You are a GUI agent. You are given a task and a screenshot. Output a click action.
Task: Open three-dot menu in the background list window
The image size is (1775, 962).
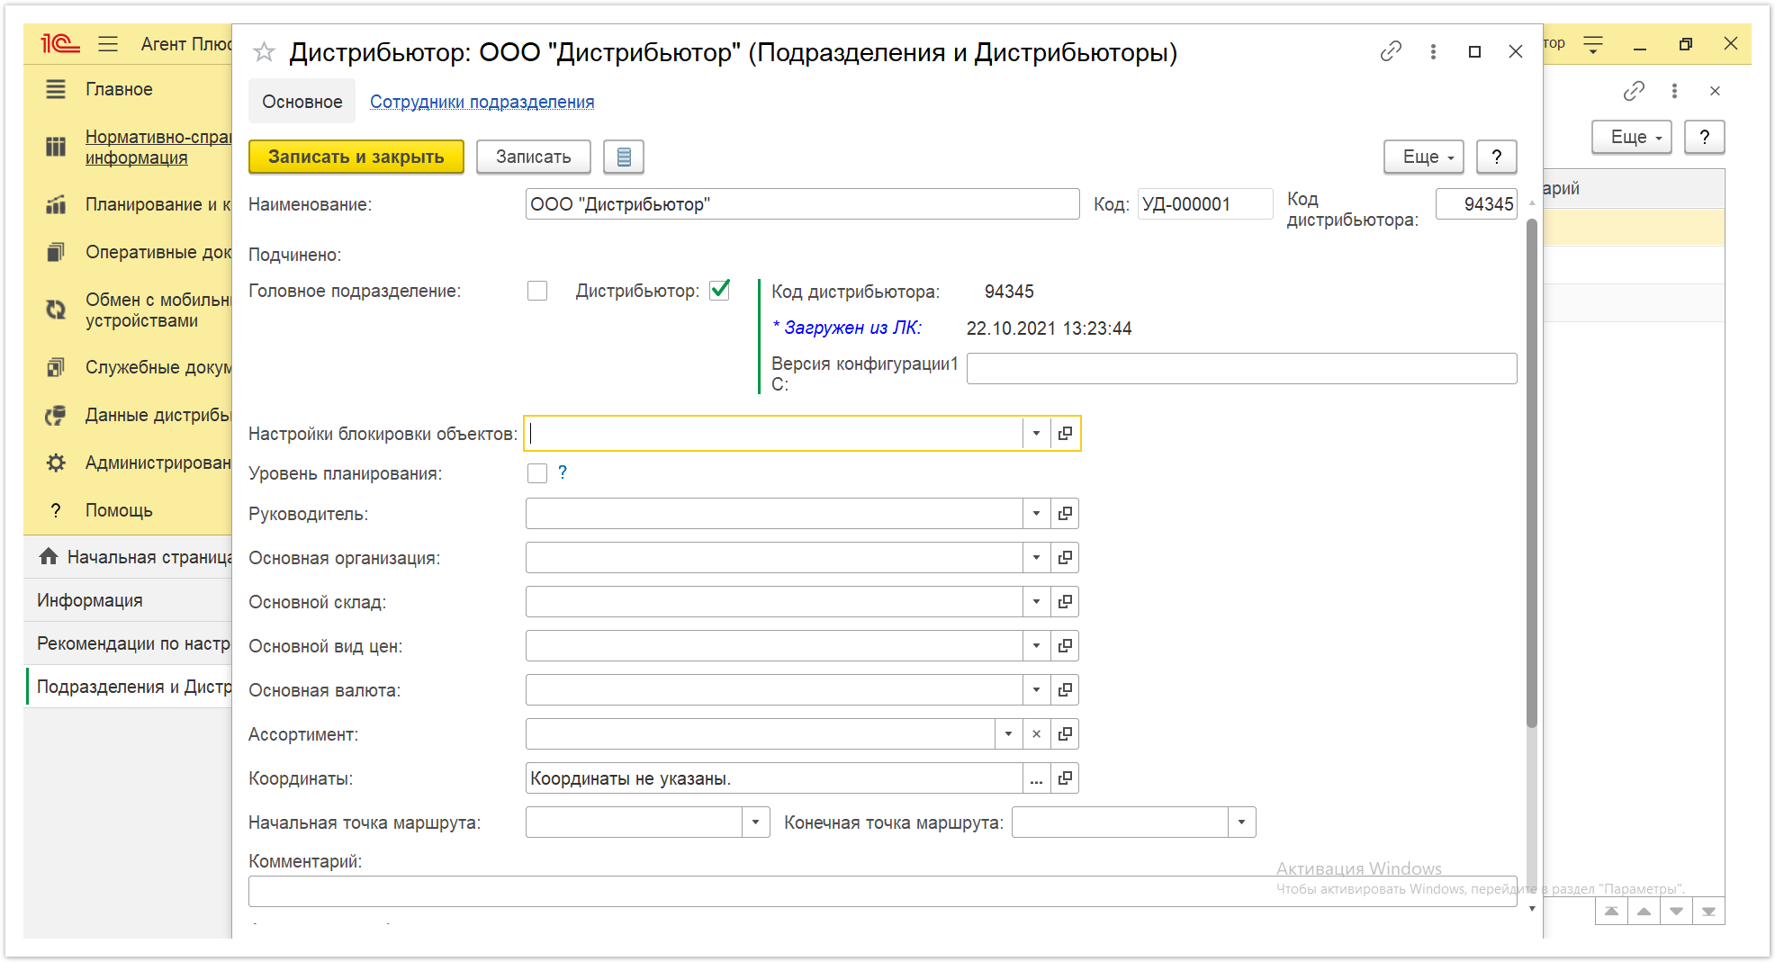tap(1674, 91)
